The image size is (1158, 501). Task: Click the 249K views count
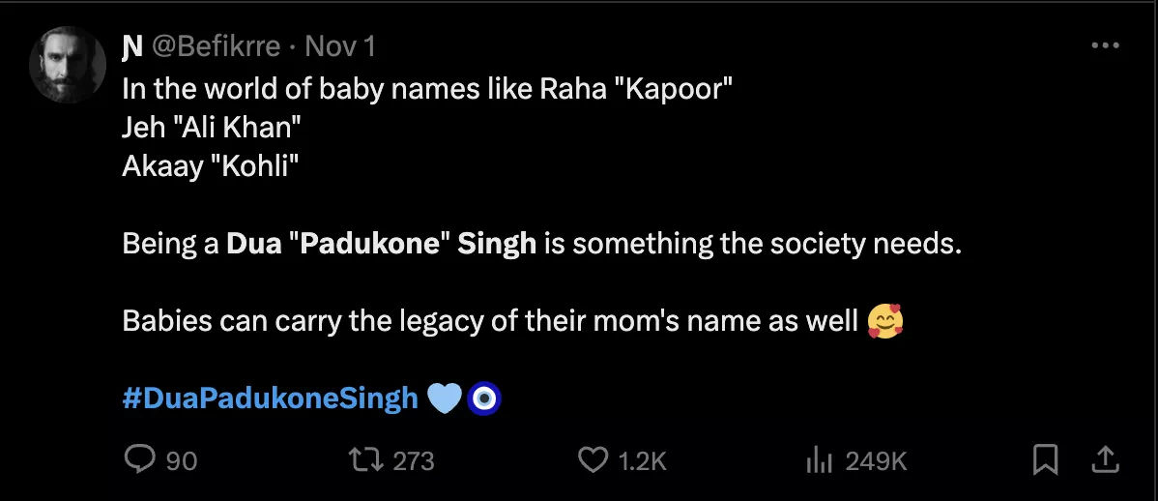click(x=876, y=461)
